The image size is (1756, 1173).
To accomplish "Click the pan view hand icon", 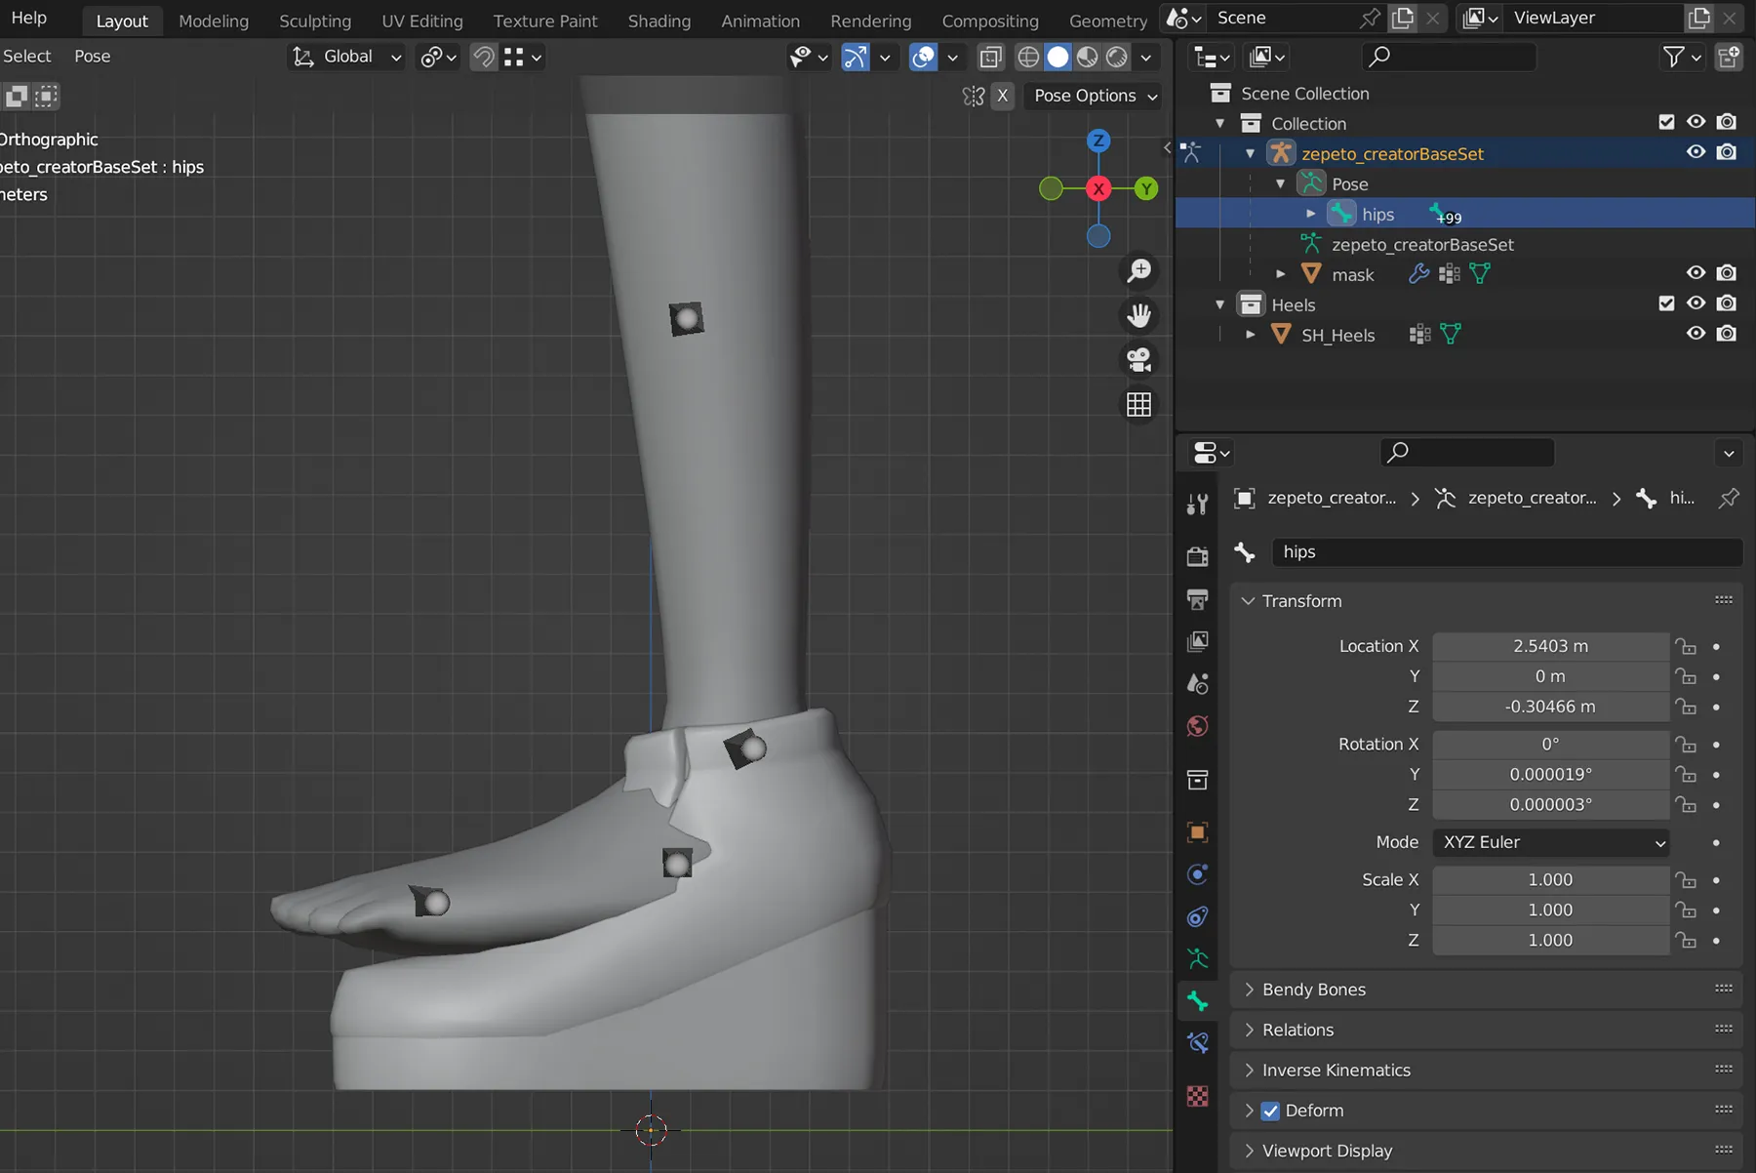I will pyautogui.click(x=1138, y=315).
